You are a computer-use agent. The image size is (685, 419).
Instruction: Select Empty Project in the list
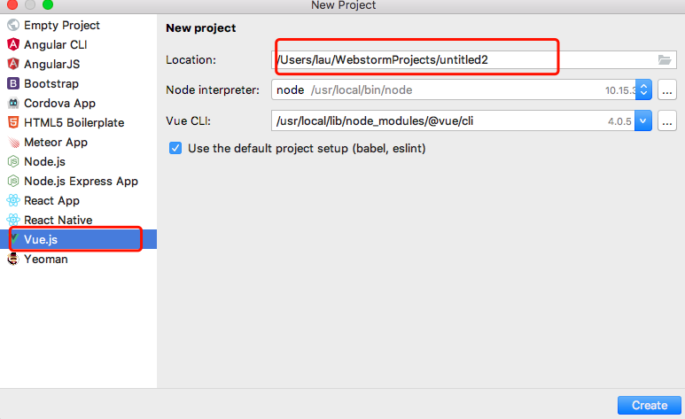click(x=61, y=25)
